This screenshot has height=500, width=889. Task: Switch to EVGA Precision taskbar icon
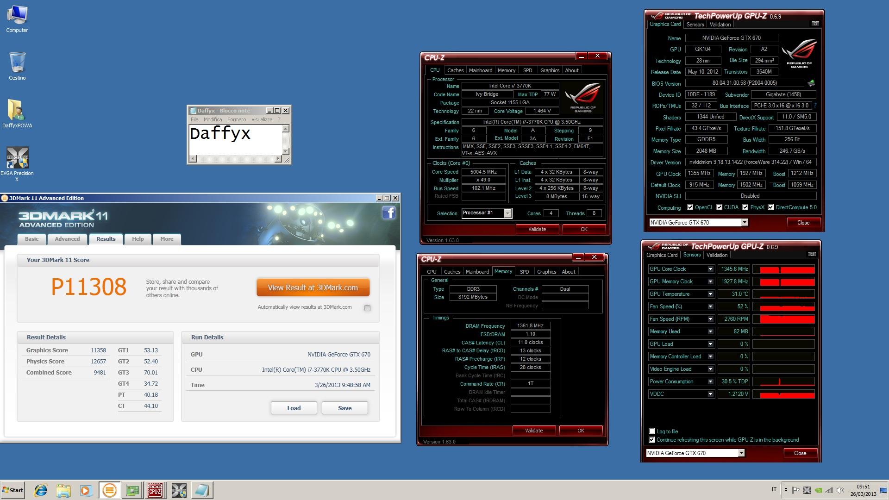click(x=179, y=490)
